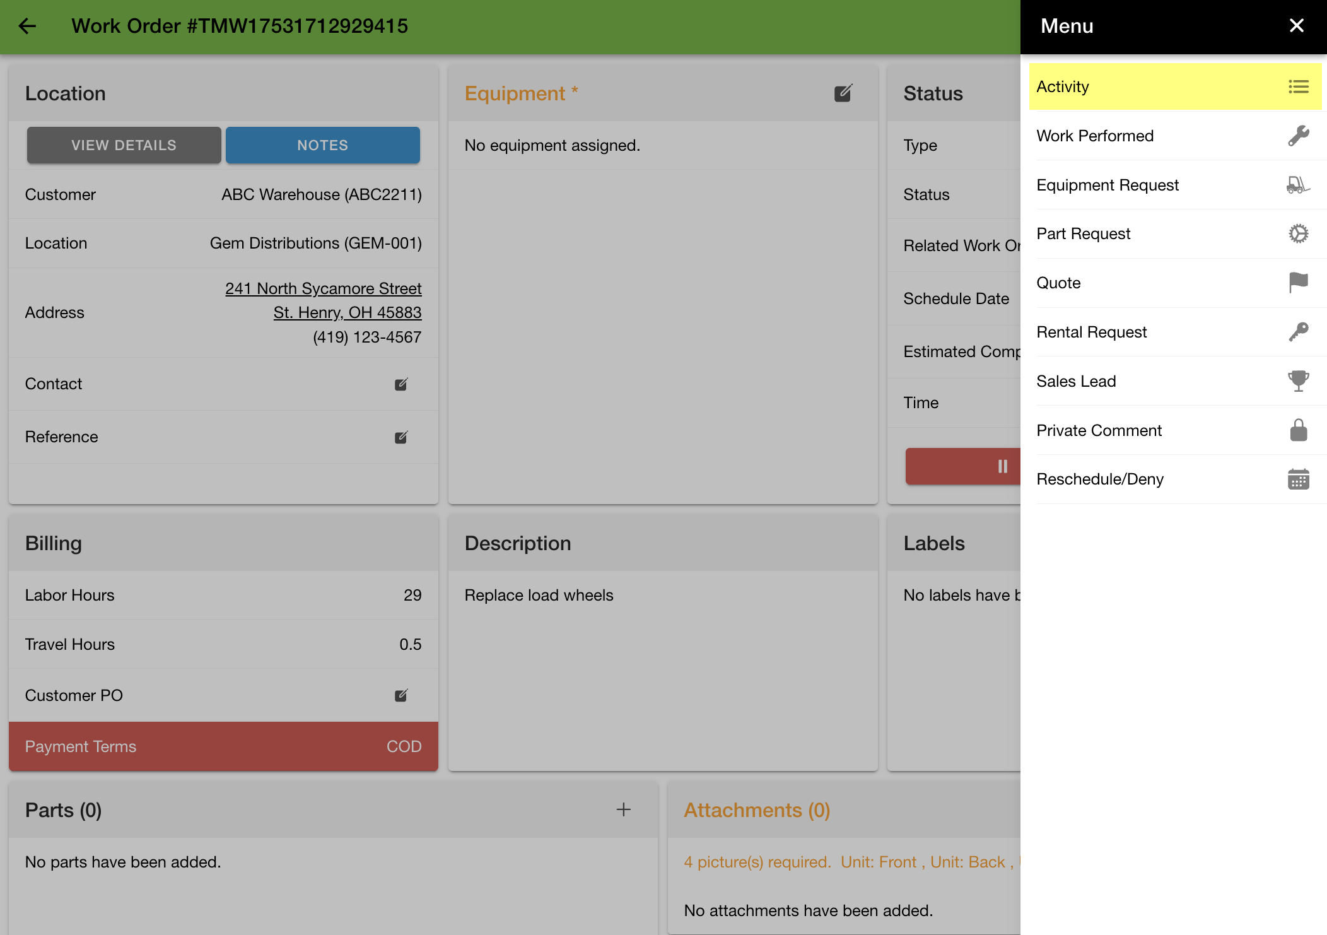Click the Private Comment lock icon
Screen dimensions: 1327x935
1298,430
